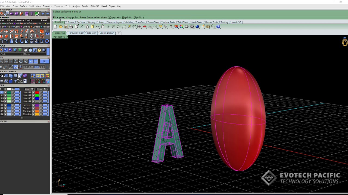Open the Transform menu in the menu bar
This screenshot has width=348, height=195.
(59, 6)
